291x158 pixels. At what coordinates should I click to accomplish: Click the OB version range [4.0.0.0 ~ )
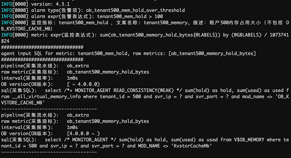[84, 134]
